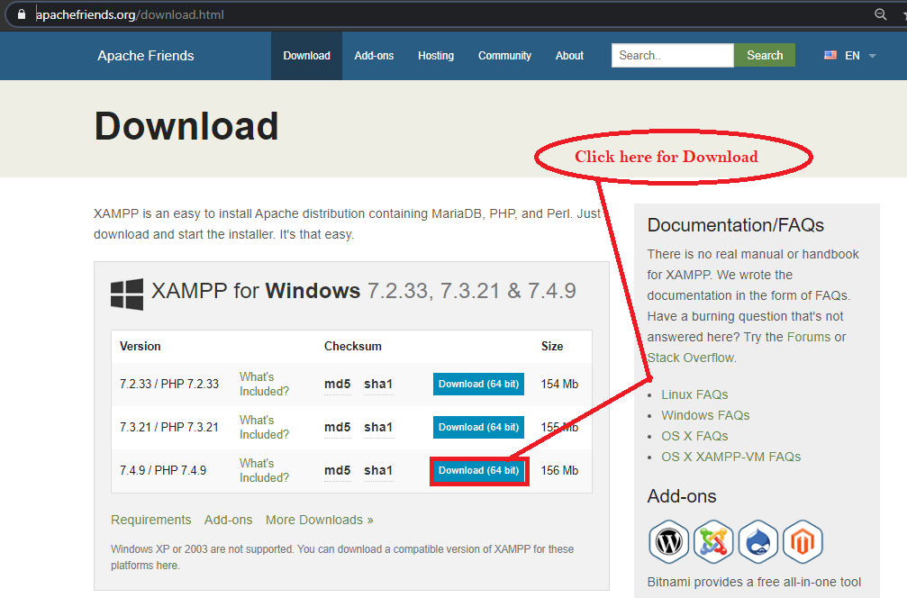Image resolution: width=907 pixels, height=598 pixels.
Task: Show md5 checksum for 7.3.21
Action: click(337, 428)
